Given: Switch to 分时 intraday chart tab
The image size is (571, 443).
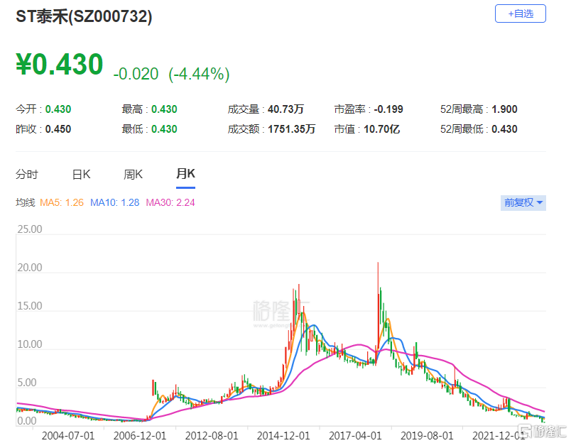Looking at the screenshot, I should pyautogui.click(x=26, y=175).
